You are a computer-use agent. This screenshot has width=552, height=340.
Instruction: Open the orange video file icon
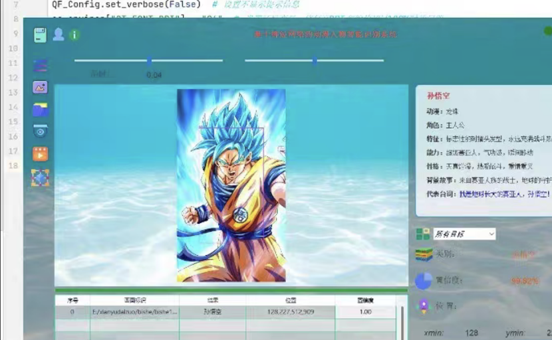(x=40, y=153)
